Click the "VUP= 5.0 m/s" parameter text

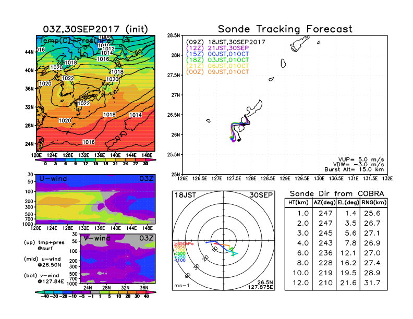[361, 159]
